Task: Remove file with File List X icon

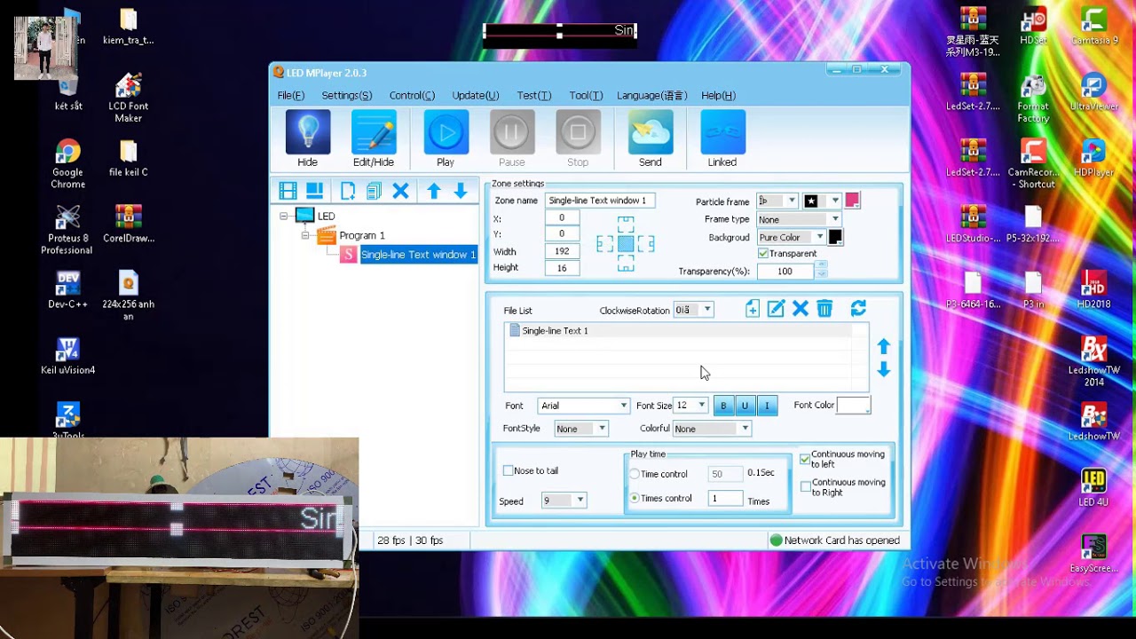Action: 801,308
